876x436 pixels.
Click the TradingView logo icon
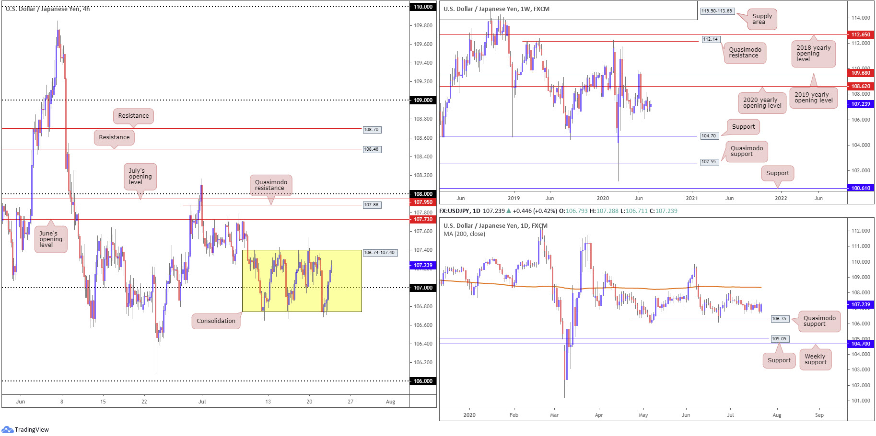[7, 429]
